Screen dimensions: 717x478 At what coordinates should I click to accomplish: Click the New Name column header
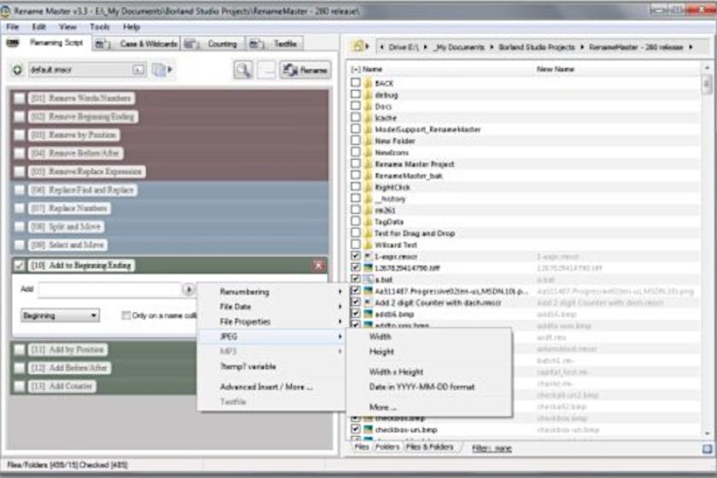(x=555, y=69)
